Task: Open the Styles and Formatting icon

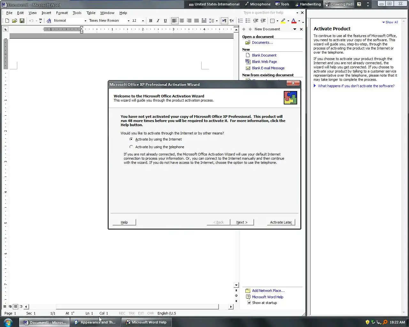Action: coord(49,21)
